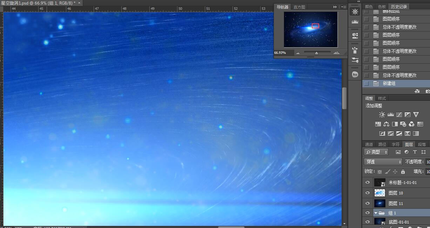Create new document from current history state
The width and height of the screenshot is (430, 228).
pyautogui.click(x=417, y=91)
